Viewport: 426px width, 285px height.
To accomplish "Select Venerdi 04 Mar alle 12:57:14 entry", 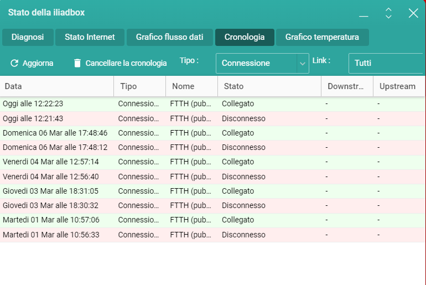I will pos(212,162).
